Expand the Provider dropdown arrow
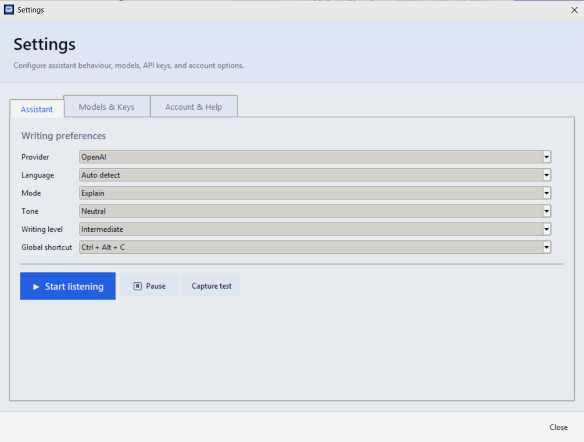The width and height of the screenshot is (584, 442). pyautogui.click(x=546, y=157)
